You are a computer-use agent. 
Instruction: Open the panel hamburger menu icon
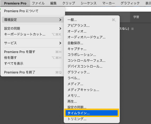[x=133, y=29]
